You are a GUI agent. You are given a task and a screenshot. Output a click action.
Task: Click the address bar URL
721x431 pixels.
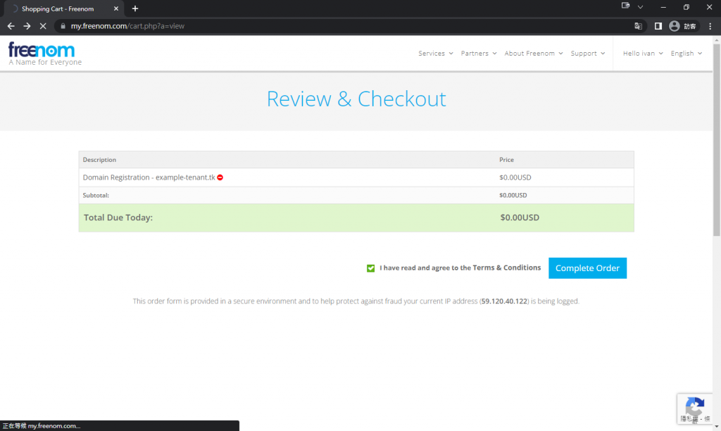tap(127, 26)
